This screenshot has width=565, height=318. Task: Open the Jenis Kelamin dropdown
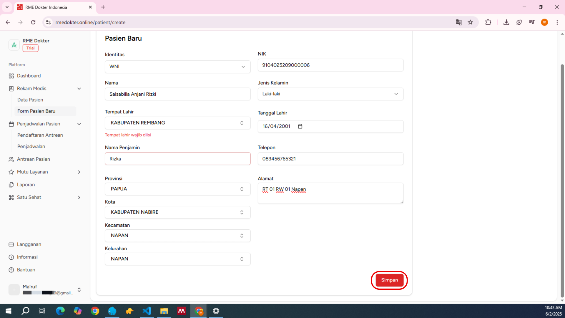(x=330, y=94)
